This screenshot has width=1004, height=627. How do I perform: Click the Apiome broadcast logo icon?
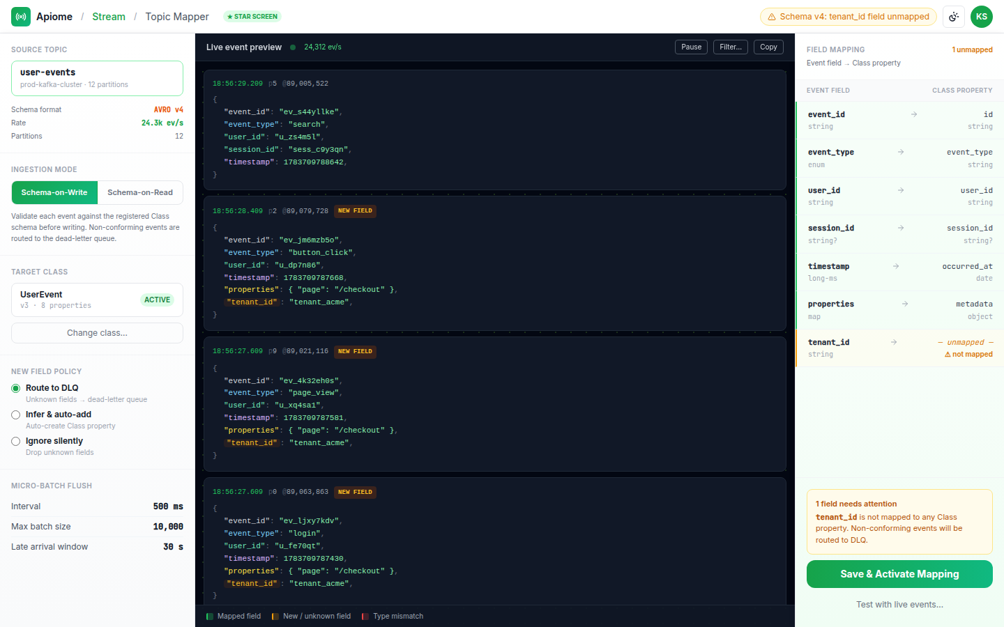(21, 17)
